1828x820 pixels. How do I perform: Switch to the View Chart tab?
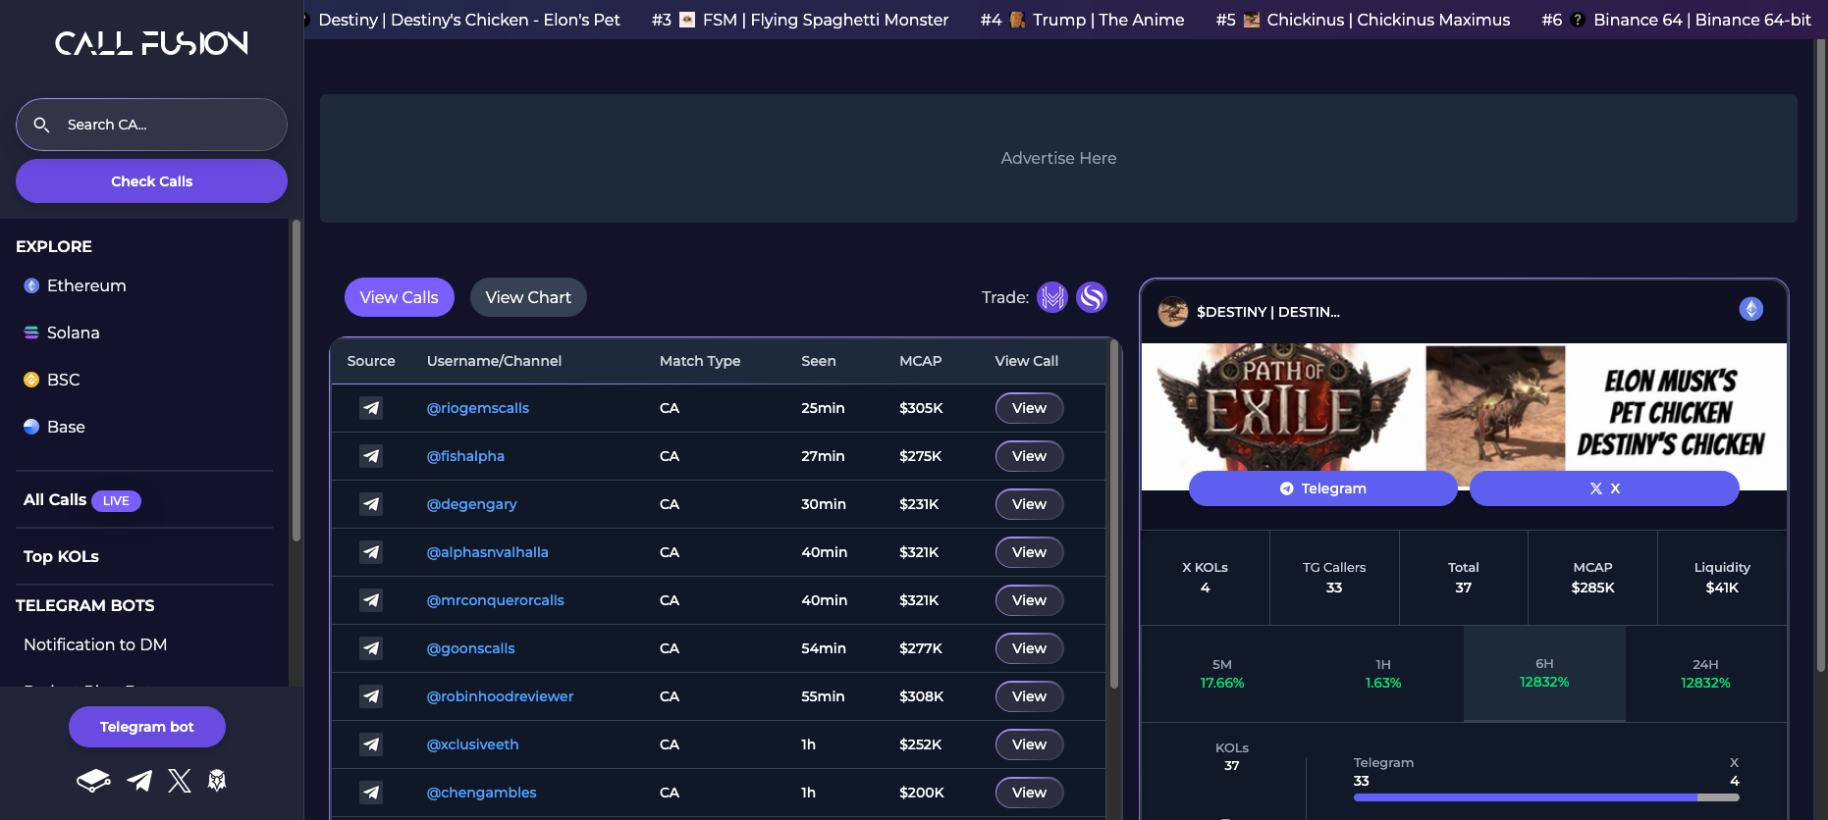(x=528, y=297)
